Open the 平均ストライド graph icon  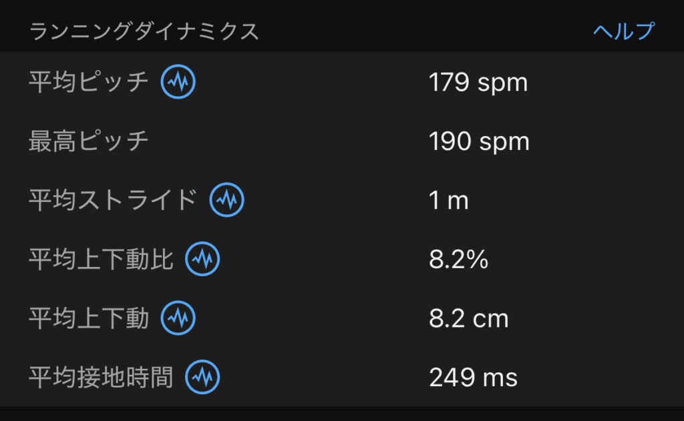coord(226,200)
